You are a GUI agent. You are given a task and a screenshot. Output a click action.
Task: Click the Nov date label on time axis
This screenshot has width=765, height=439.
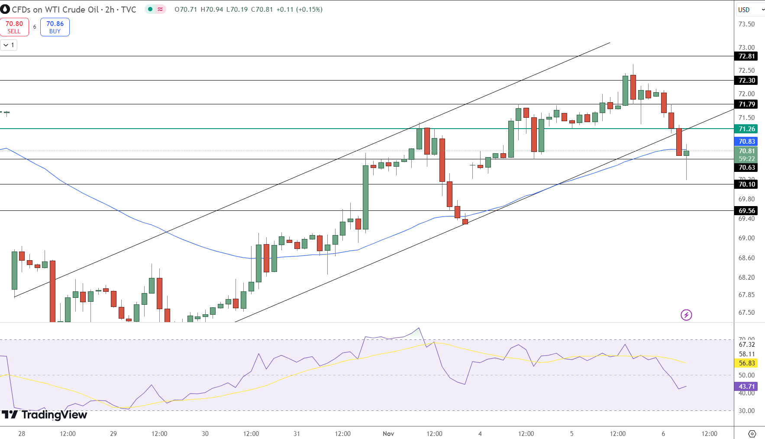(388, 433)
